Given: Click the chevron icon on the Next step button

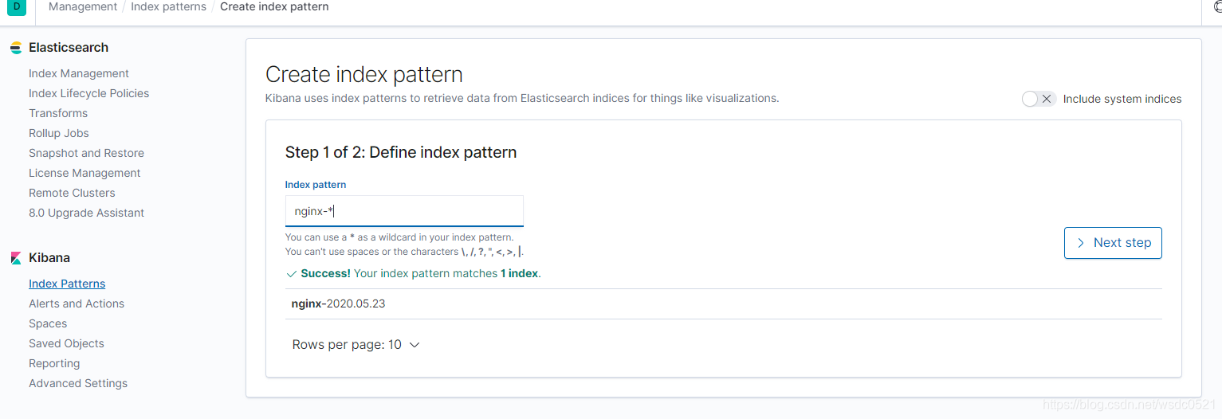Looking at the screenshot, I should [x=1081, y=243].
